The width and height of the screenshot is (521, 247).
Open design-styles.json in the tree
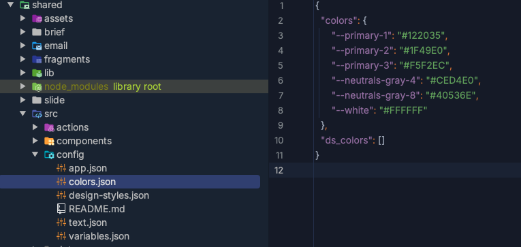click(109, 195)
